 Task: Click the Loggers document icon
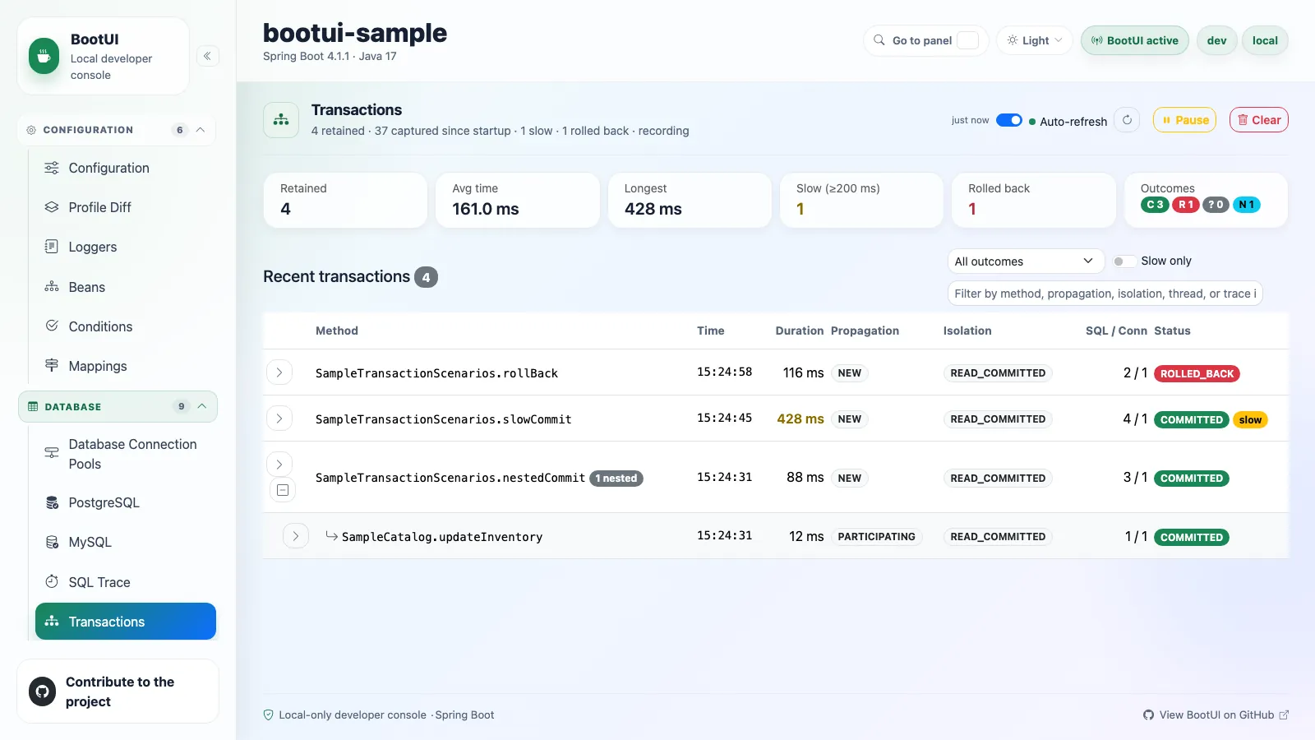[x=52, y=247]
